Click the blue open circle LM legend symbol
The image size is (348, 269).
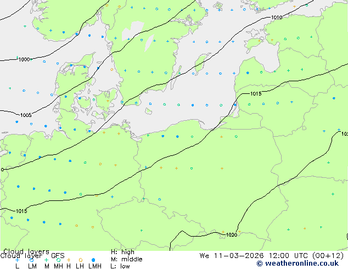[32, 260]
